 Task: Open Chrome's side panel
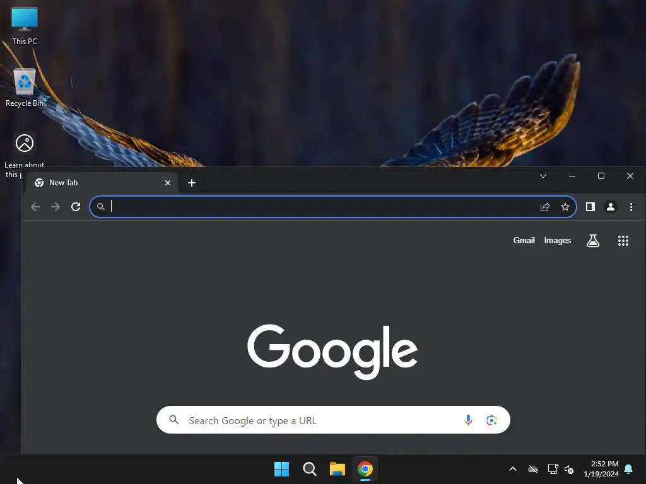point(590,207)
